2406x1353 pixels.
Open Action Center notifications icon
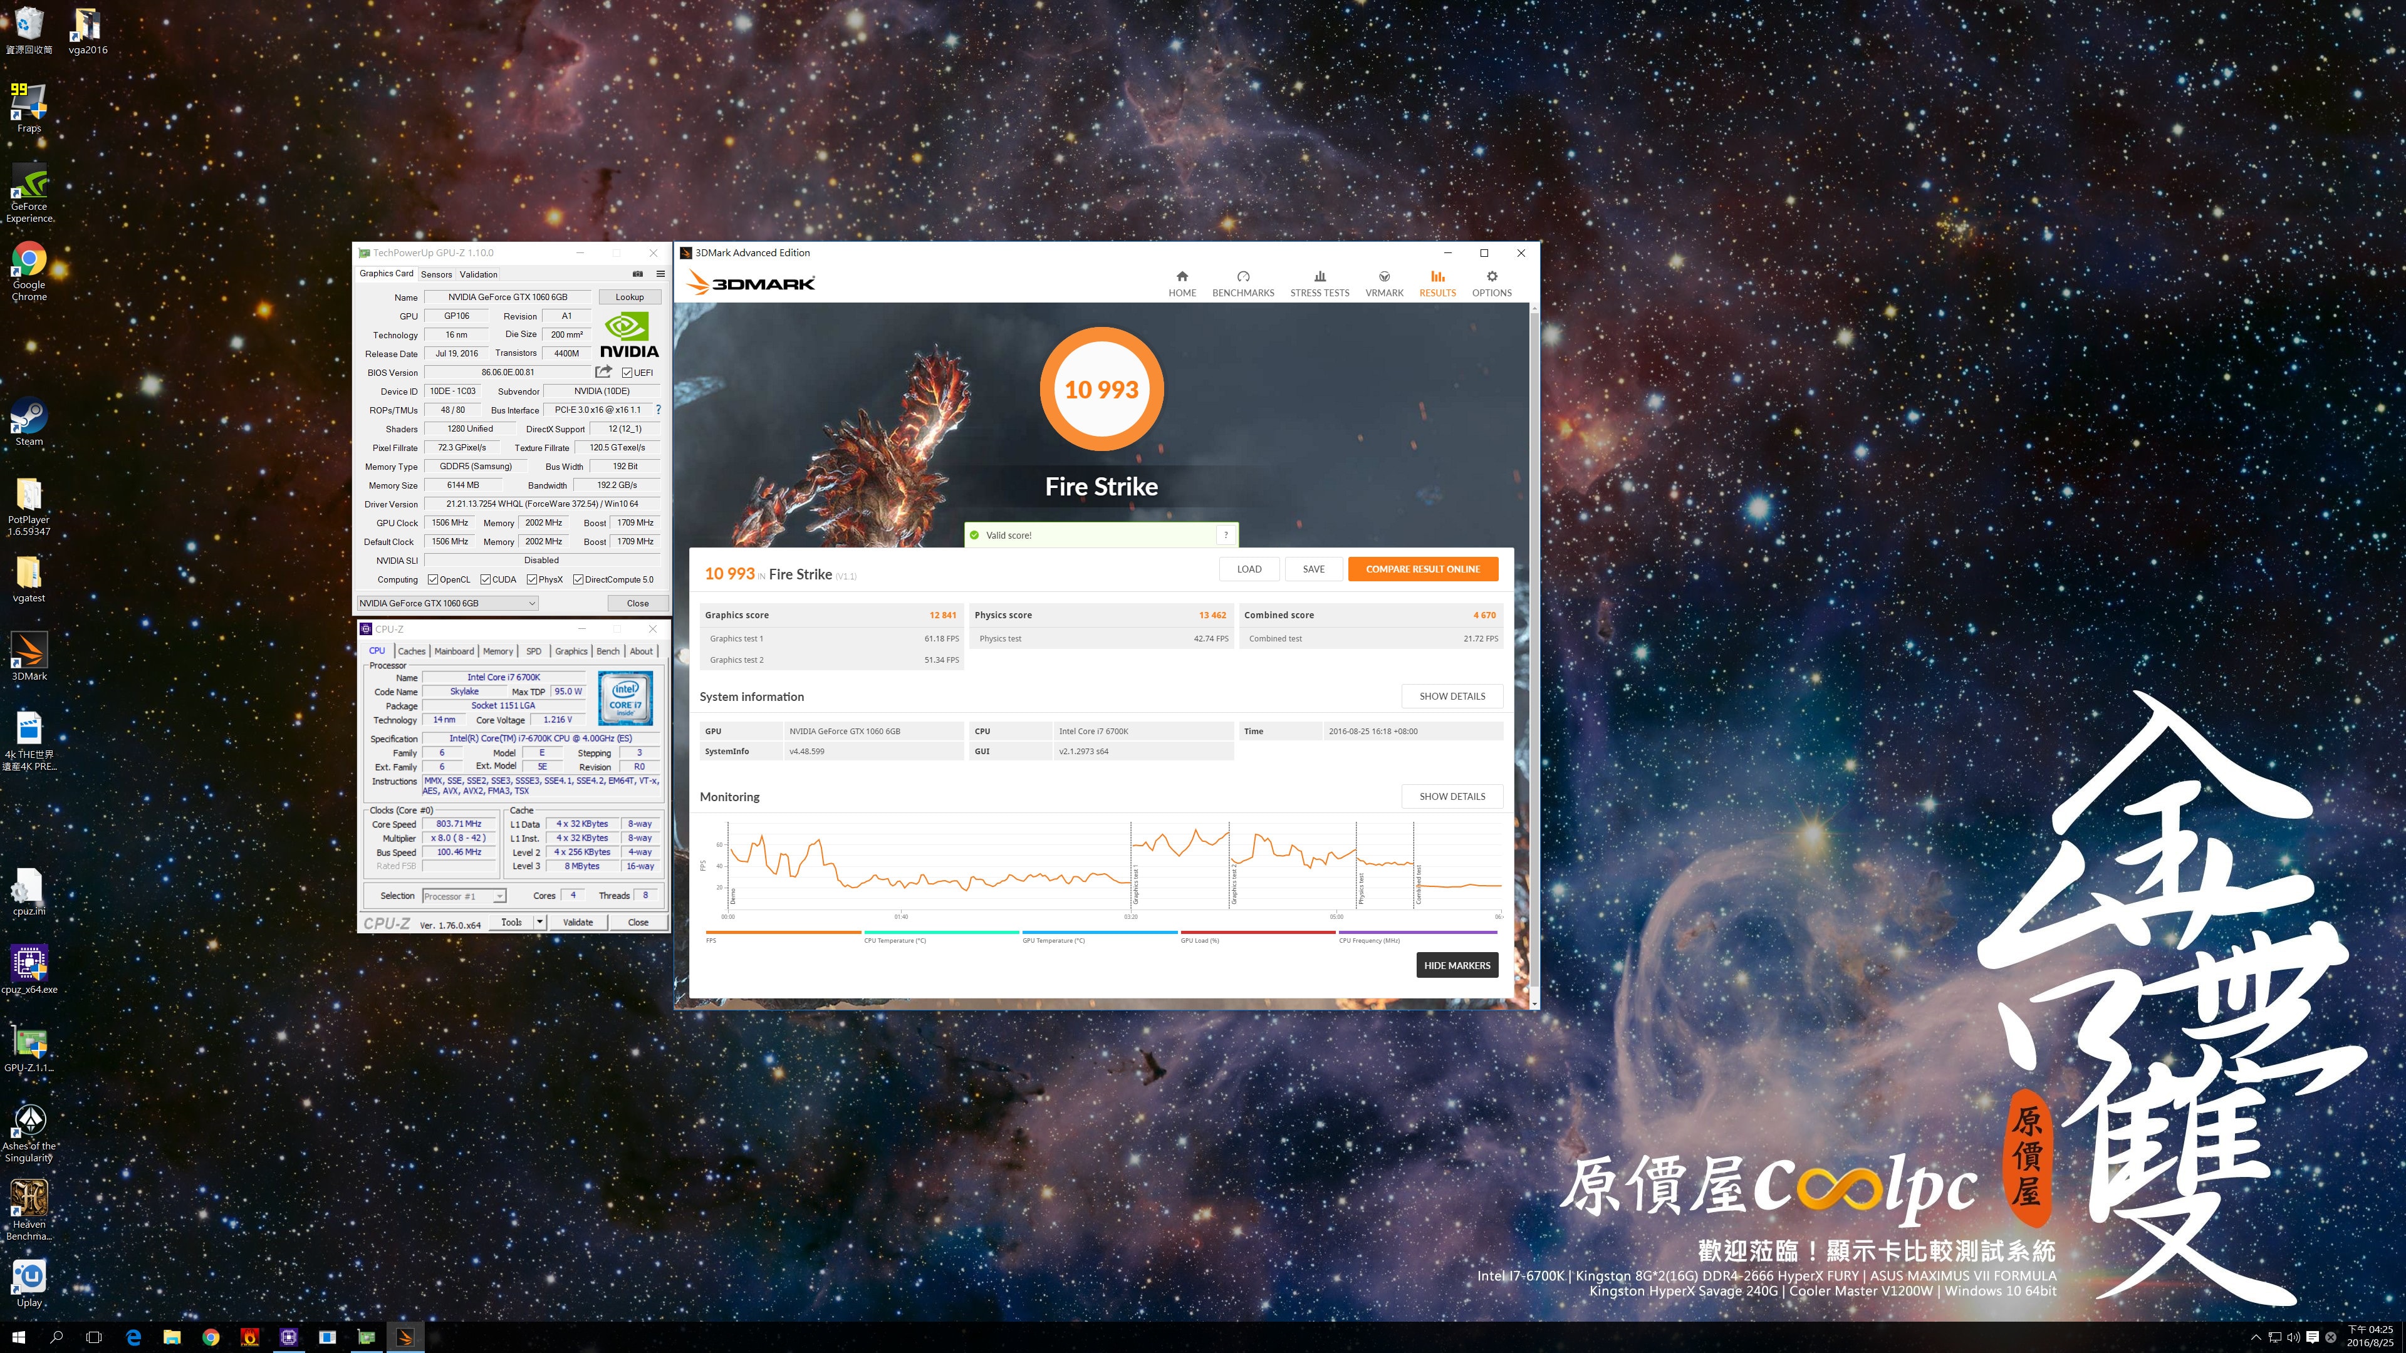pyautogui.click(x=2313, y=1337)
